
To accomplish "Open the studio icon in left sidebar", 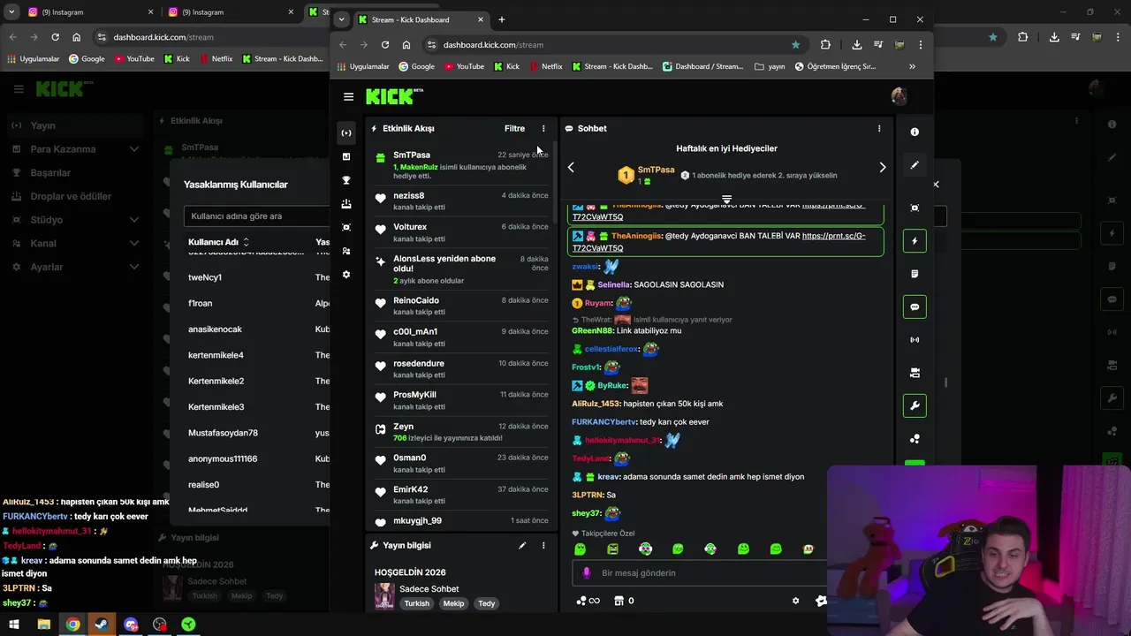I will (x=346, y=227).
